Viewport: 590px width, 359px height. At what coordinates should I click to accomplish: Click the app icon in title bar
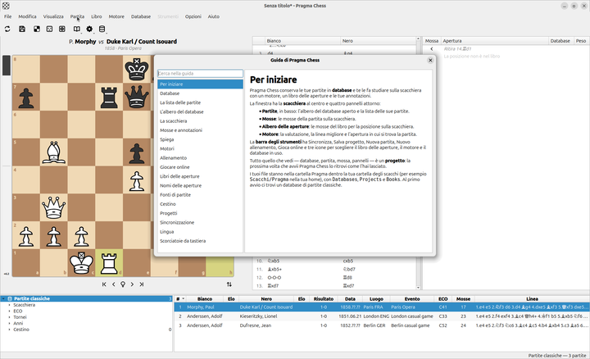point(6,6)
